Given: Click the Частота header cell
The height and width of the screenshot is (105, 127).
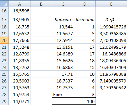Looking at the screenshot, I should point(85,19).
